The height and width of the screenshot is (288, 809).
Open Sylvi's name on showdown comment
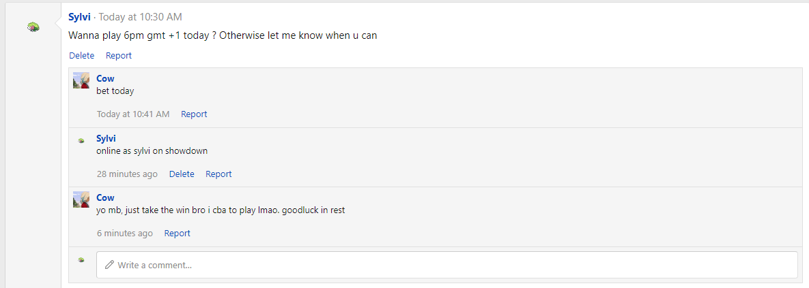(107, 138)
